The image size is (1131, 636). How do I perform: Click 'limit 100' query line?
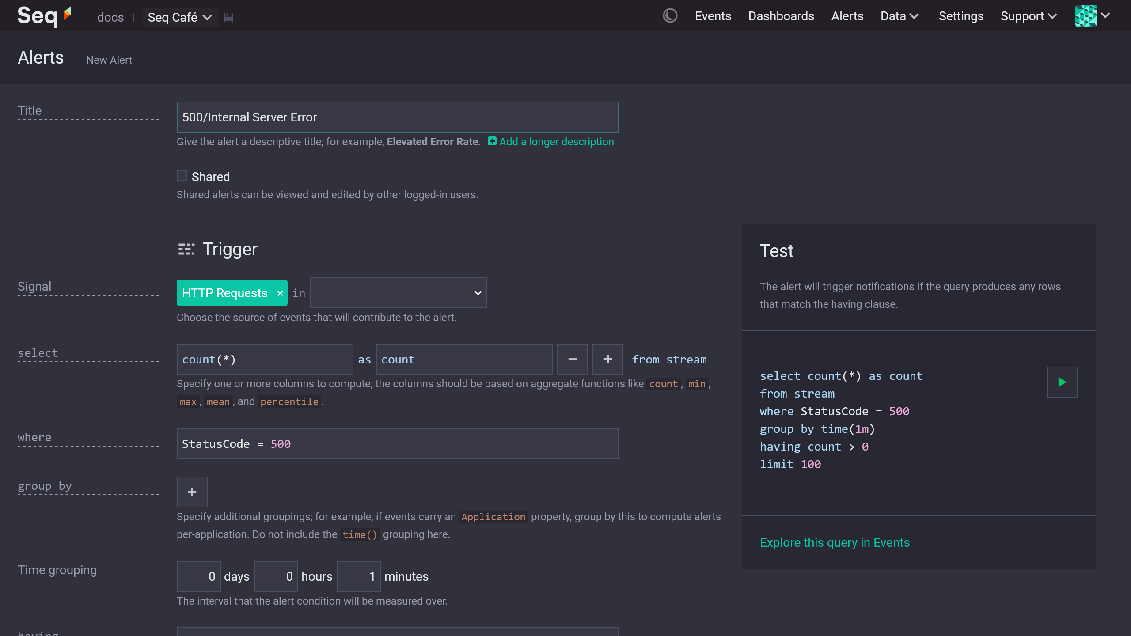click(790, 464)
